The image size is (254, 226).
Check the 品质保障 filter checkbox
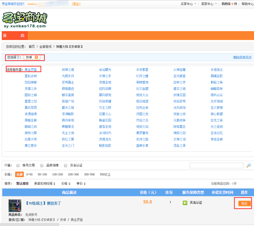coord(42,166)
